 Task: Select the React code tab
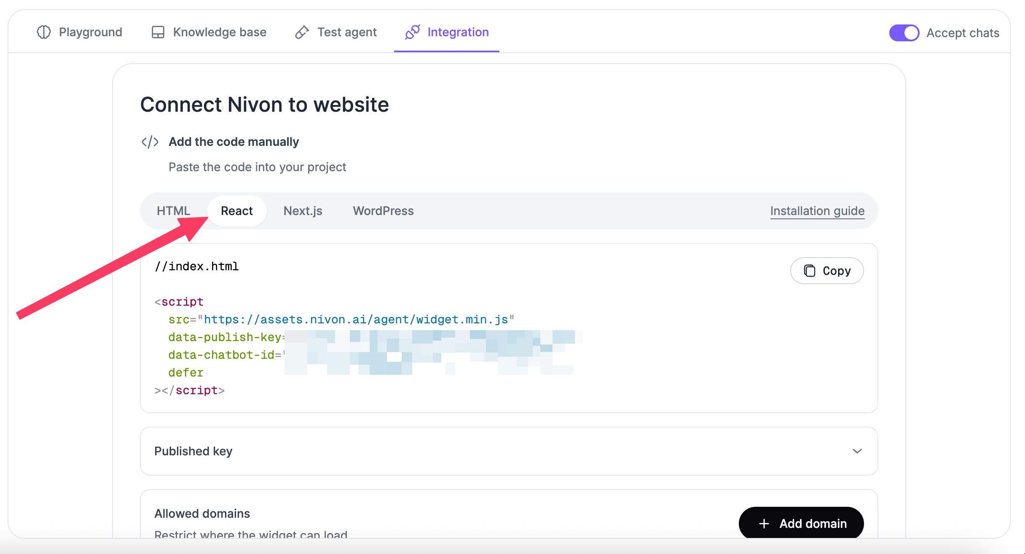(237, 211)
